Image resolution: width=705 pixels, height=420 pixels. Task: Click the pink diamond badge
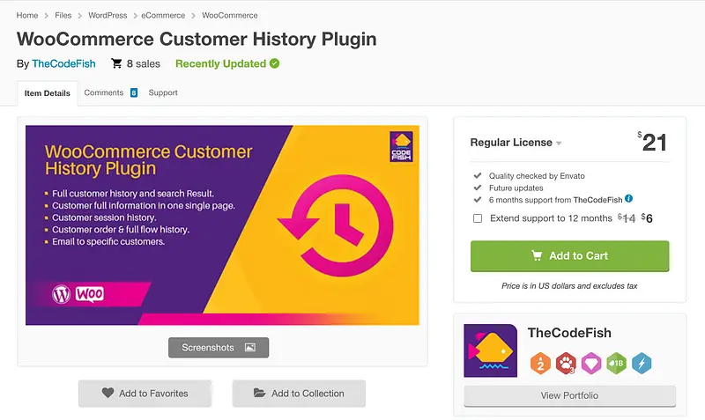tap(590, 363)
